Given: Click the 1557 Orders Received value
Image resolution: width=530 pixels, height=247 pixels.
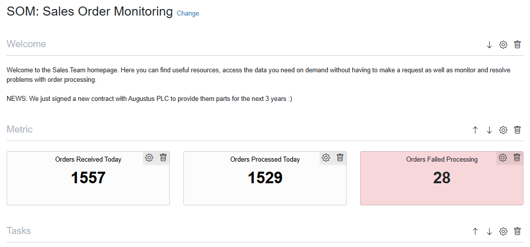Looking at the screenshot, I should pyautogui.click(x=88, y=178).
